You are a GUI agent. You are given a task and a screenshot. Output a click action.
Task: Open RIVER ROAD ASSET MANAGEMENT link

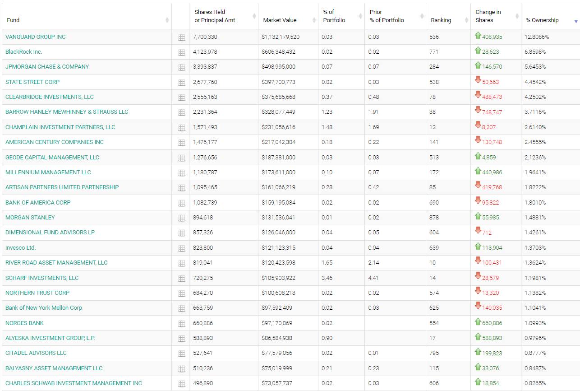tap(56, 263)
